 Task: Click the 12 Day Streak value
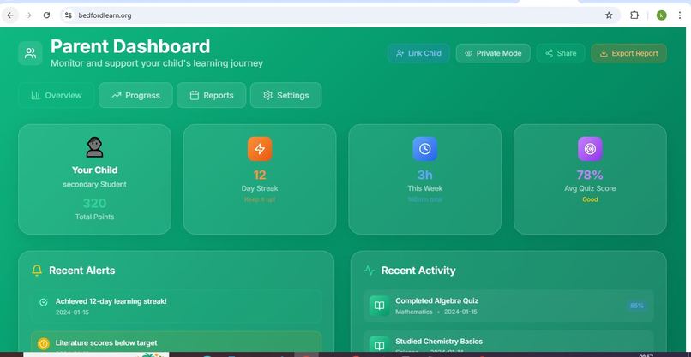pos(260,176)
